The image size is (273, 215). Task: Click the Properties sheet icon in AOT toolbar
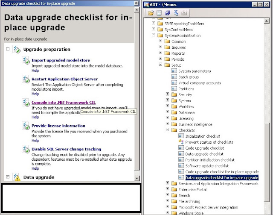(159, 13)
